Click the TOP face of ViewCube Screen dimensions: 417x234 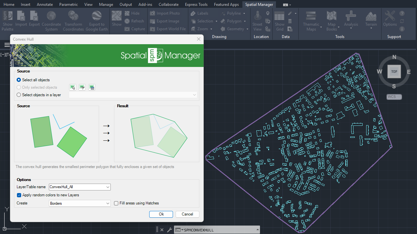[394, 71]
